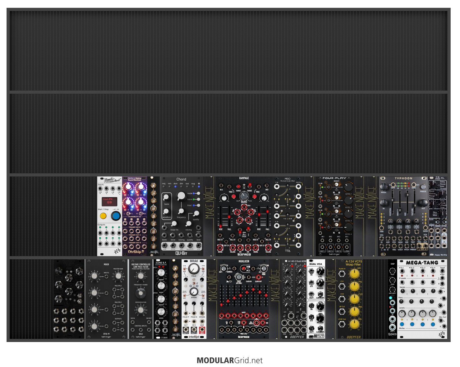
Task: Click the FOUR PLAY module title
Action: click(334, 178)
